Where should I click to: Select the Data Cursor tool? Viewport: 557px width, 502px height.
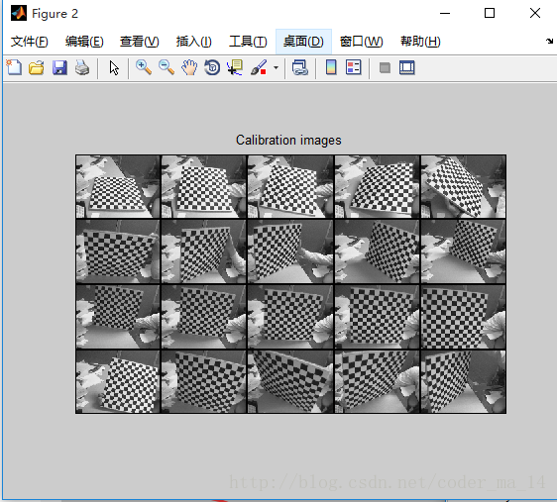pyautogui.click(x=235, y=67)
